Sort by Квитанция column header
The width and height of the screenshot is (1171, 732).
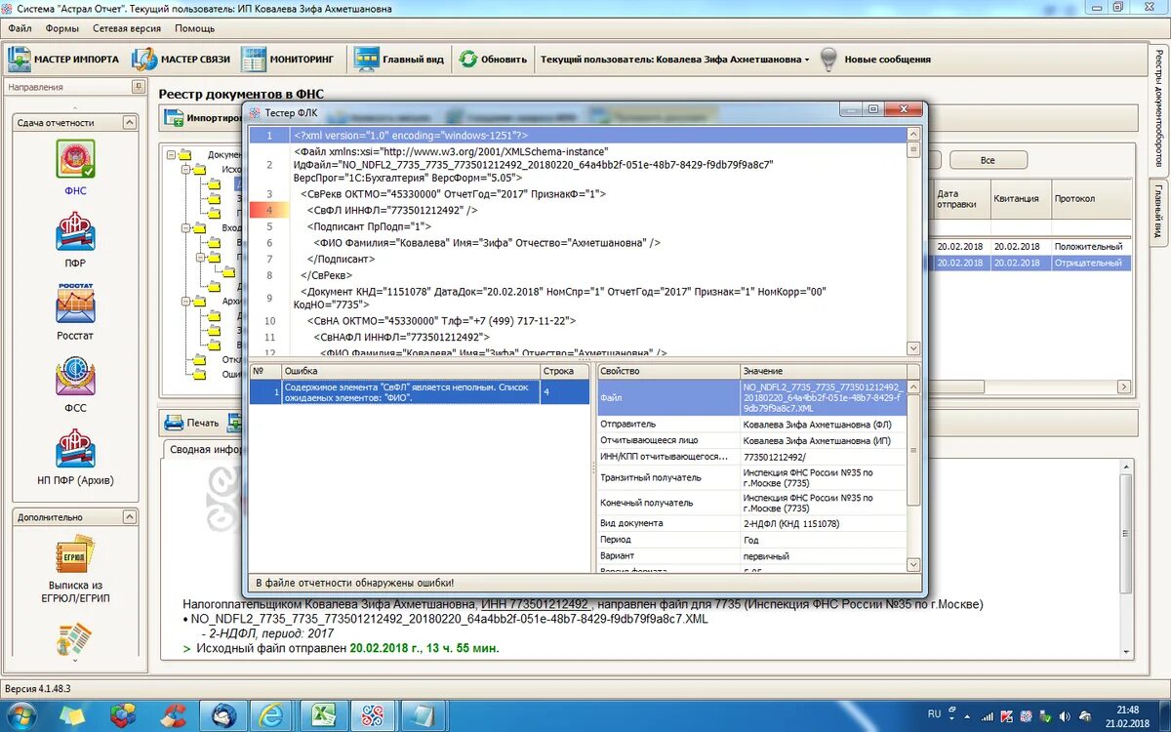(x=1021, y=198)
